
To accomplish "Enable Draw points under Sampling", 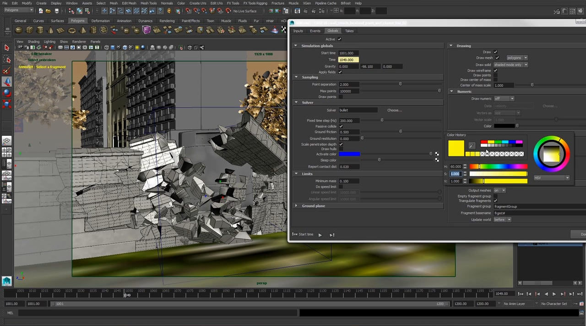I will [340, 97].
